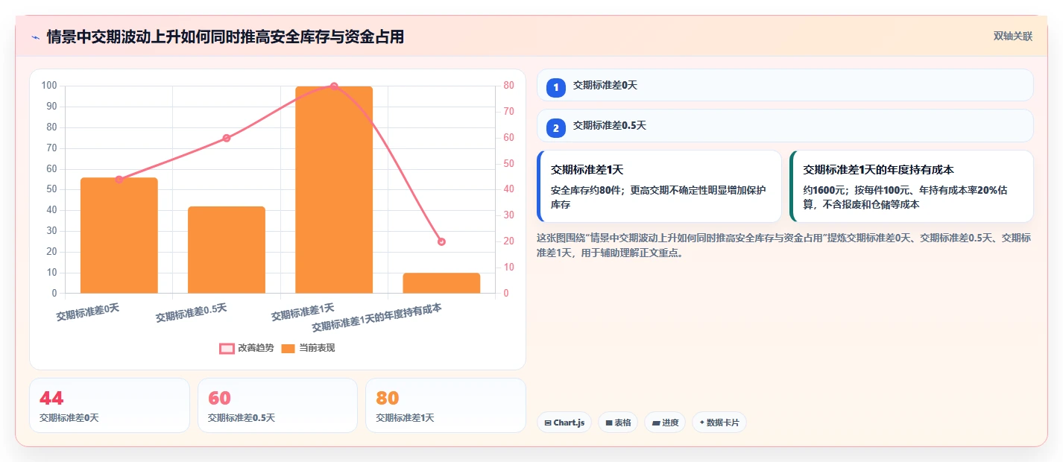The height and width of the screenshot is (462, 1063).
Task: Click the x-axis label 交期标准差0.5天
Action: tap(192, 313)
